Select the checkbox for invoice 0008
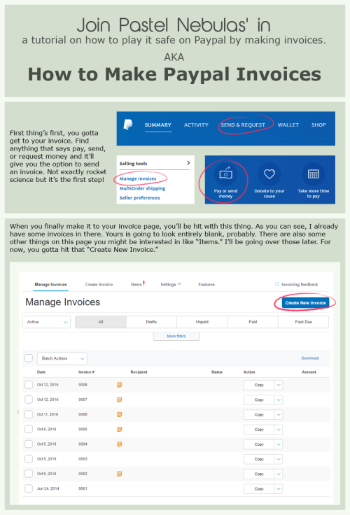 tap(29, 385)
